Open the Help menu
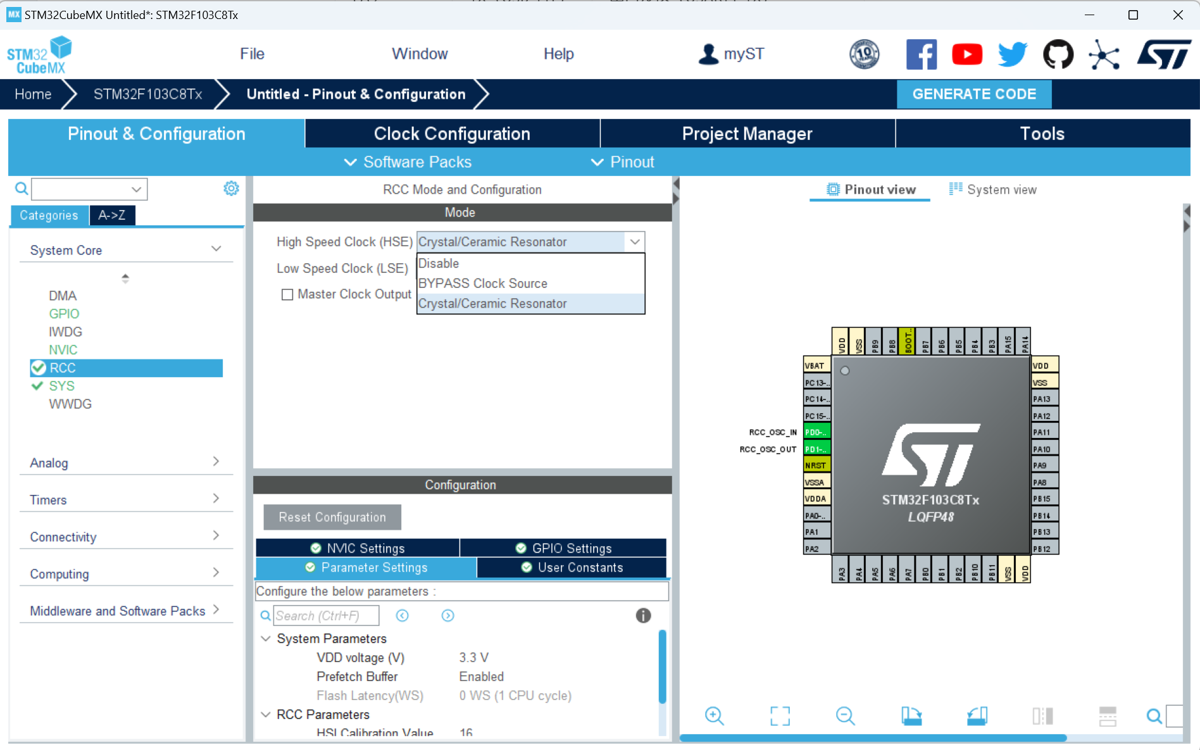This screenshot has height=750, width=1200. 559,54
